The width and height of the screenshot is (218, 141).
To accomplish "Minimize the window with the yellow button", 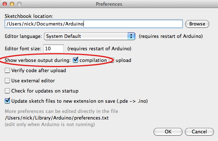I will pos(12,4).
